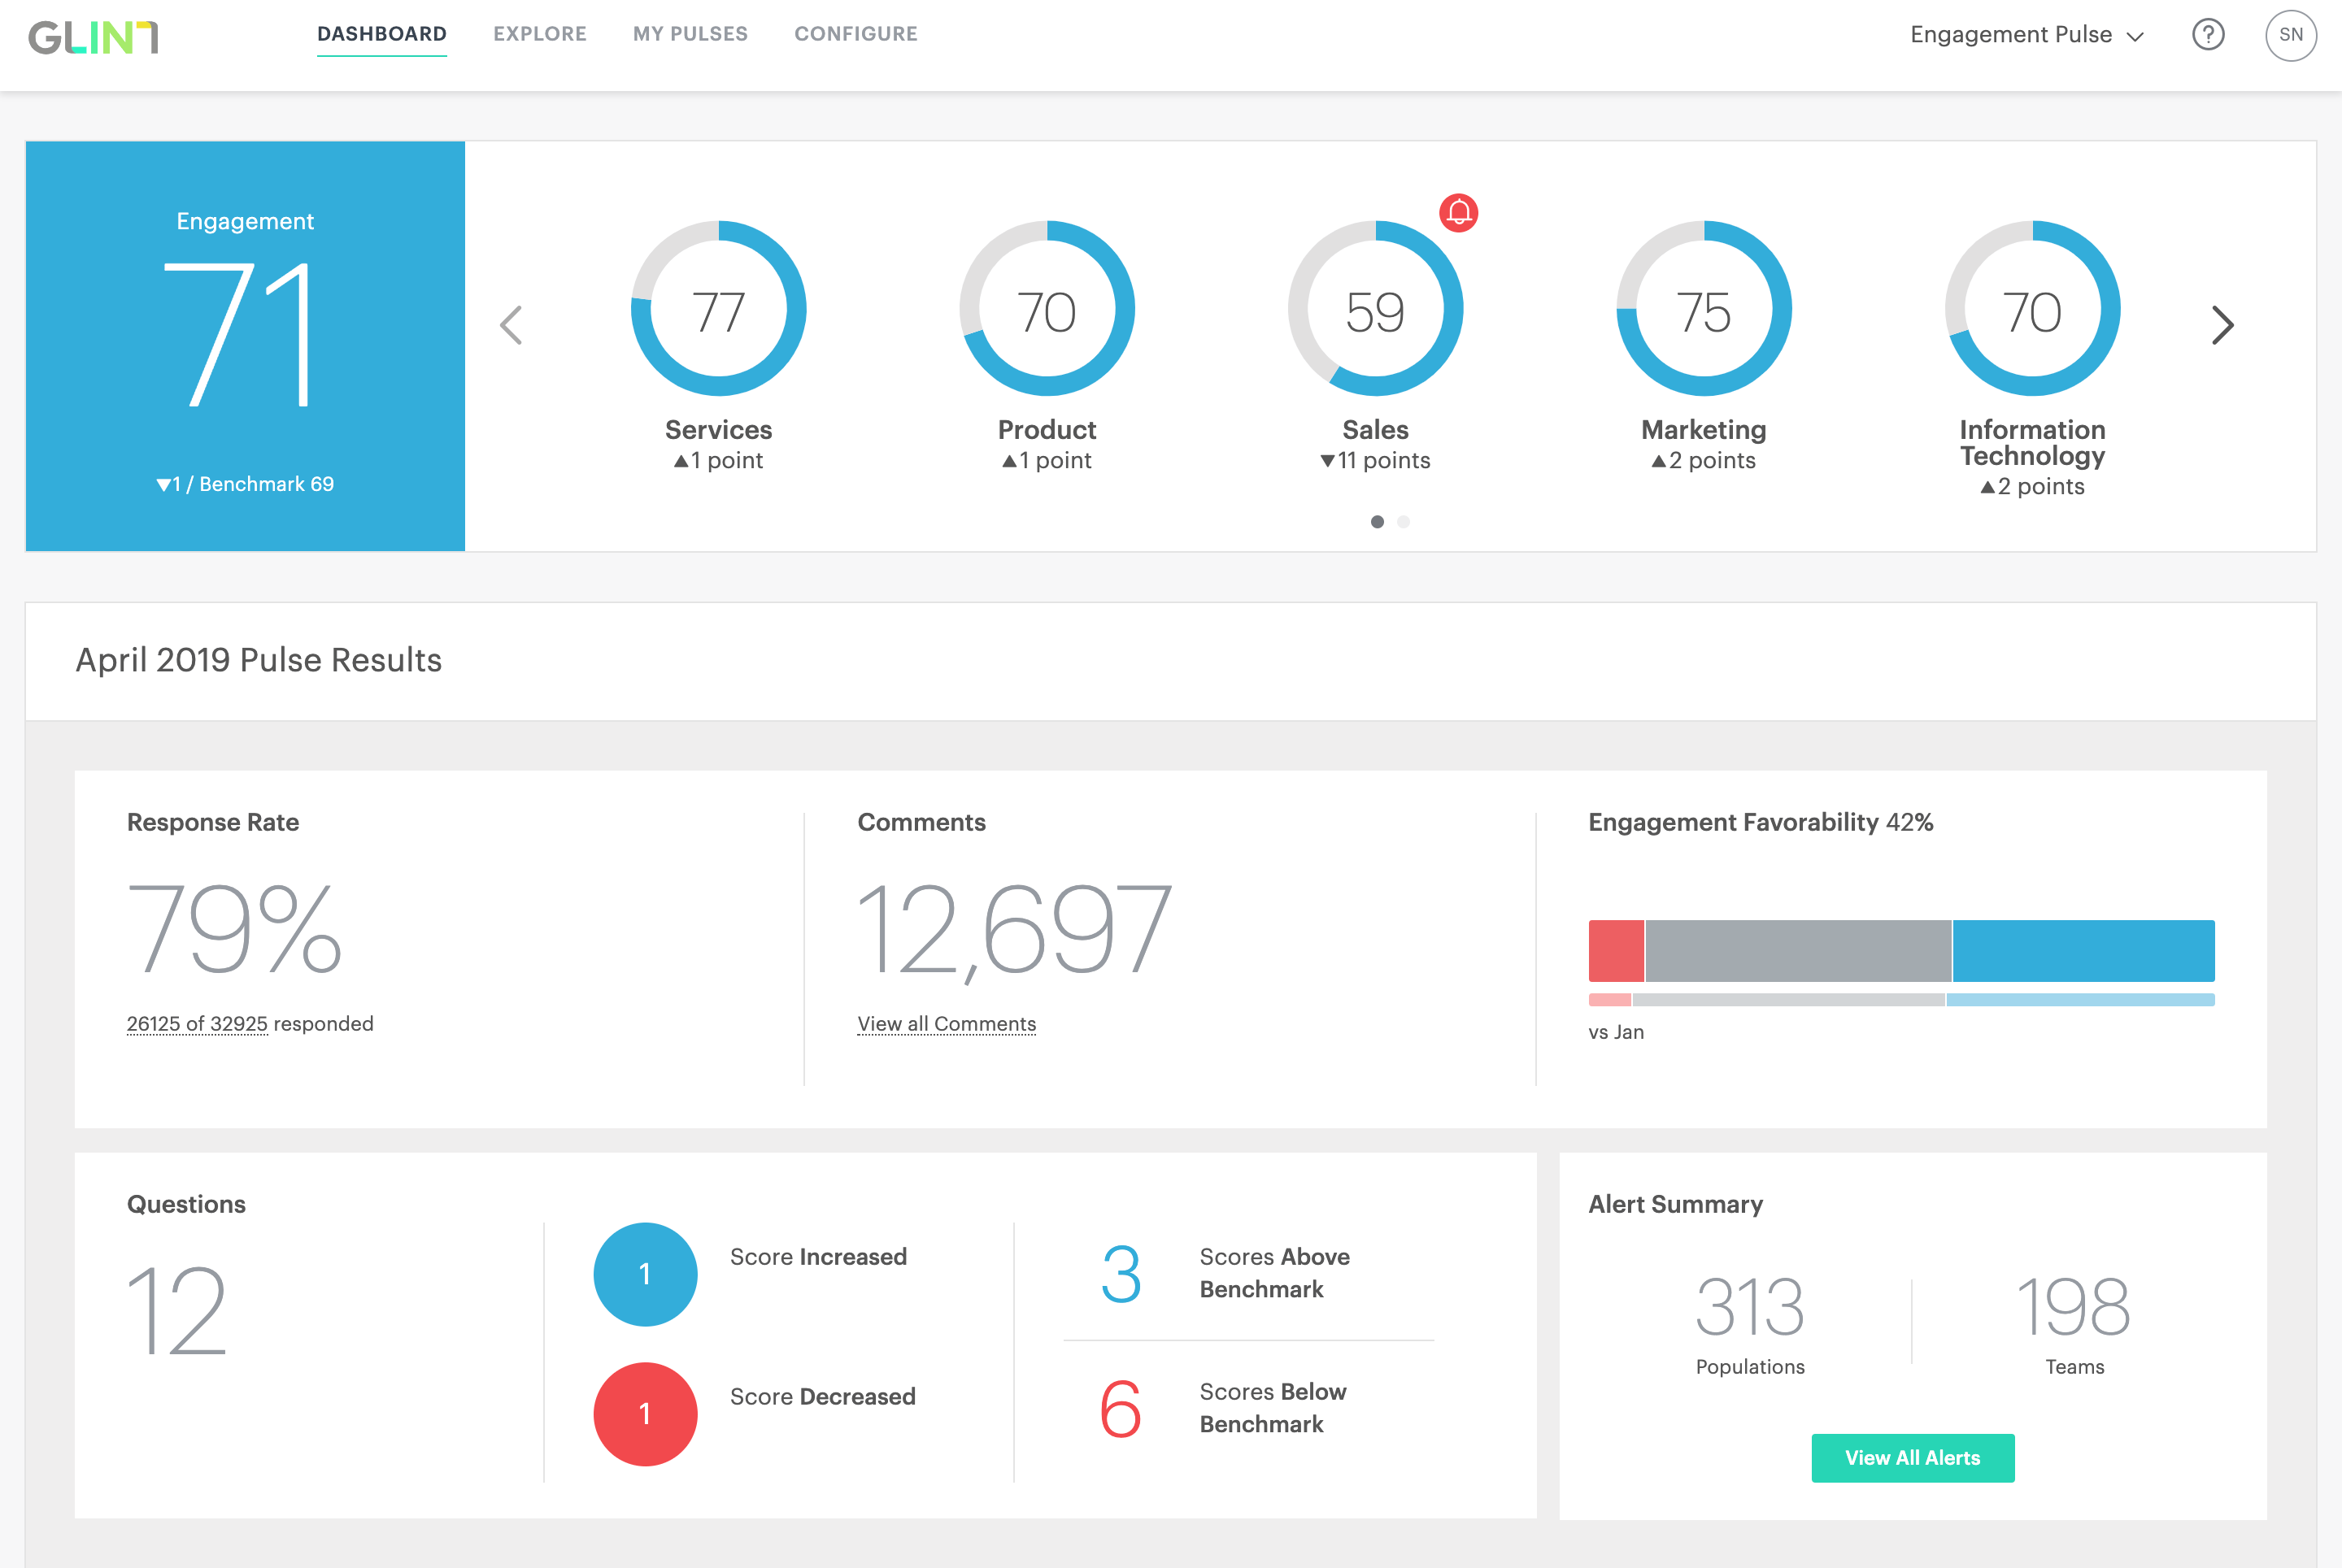This screenshot has height=1568, width=2342.
Task: Open the SN user avatar menu
Action: point(2290,35)
